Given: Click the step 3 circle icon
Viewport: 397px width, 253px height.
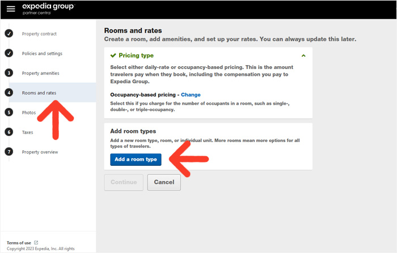Looking at the screenshot, I should pos(9,73).
